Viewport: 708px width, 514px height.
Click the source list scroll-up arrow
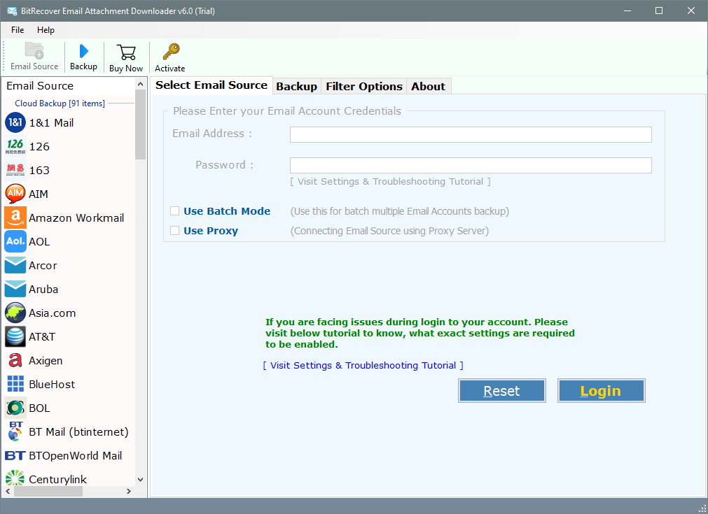[141, 85]
